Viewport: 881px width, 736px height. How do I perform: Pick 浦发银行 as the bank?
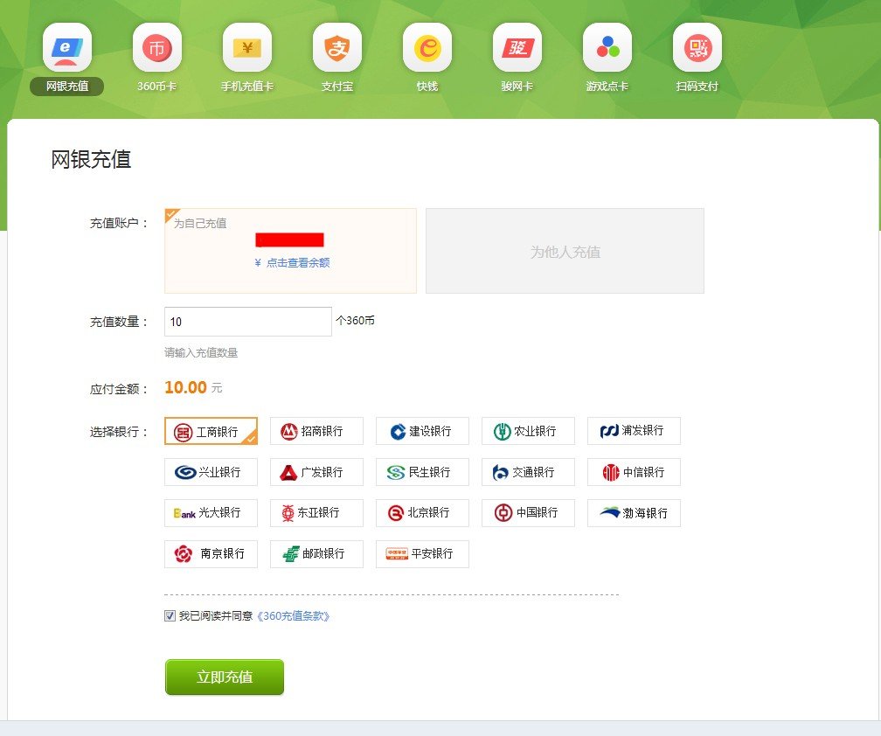tap(634, 431)
